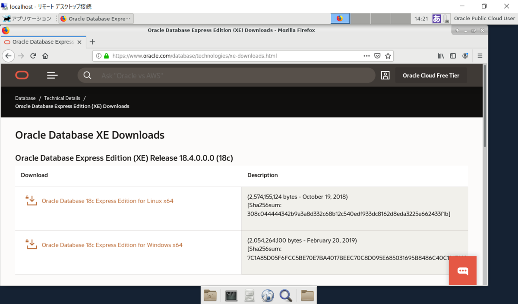Bookmark this page with the star icon
The height and width of the screenshot is (304, 518).
tap(388, 56)
